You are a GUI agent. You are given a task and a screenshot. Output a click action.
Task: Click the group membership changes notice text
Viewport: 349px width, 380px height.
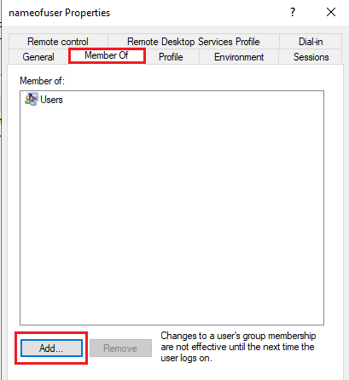(x=238, y=347)
